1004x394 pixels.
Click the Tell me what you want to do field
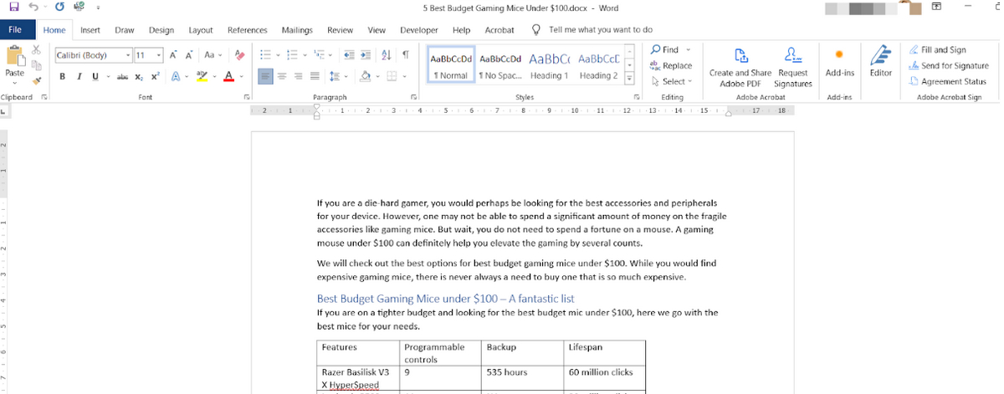[601, 29]
